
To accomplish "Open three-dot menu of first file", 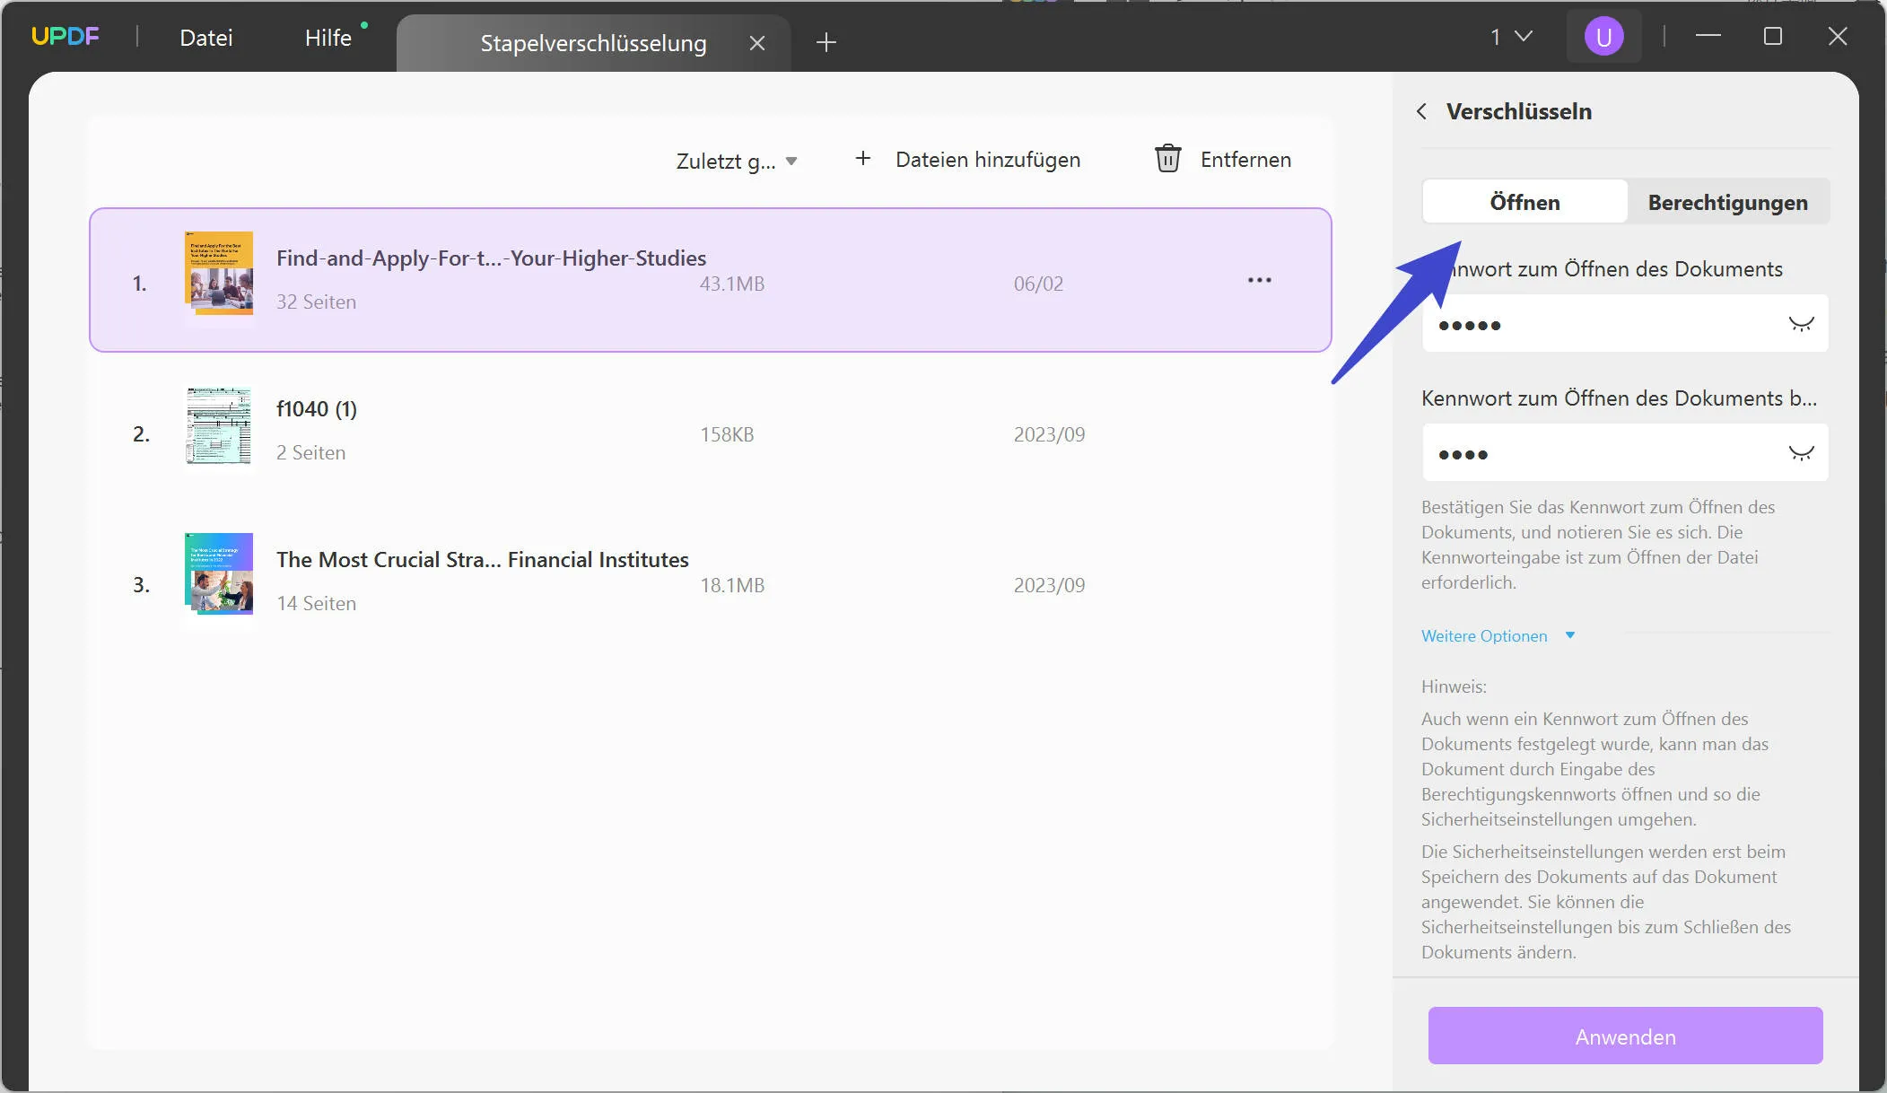I will (1259, 280).
